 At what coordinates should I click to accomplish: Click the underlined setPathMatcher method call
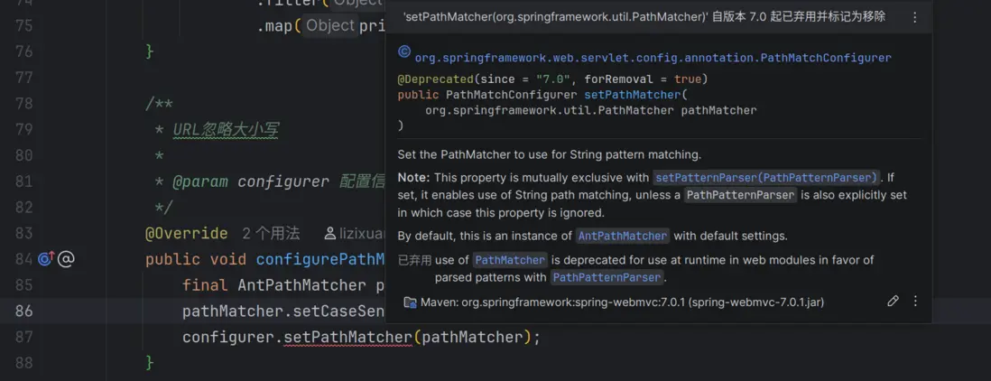click(348, 338)
